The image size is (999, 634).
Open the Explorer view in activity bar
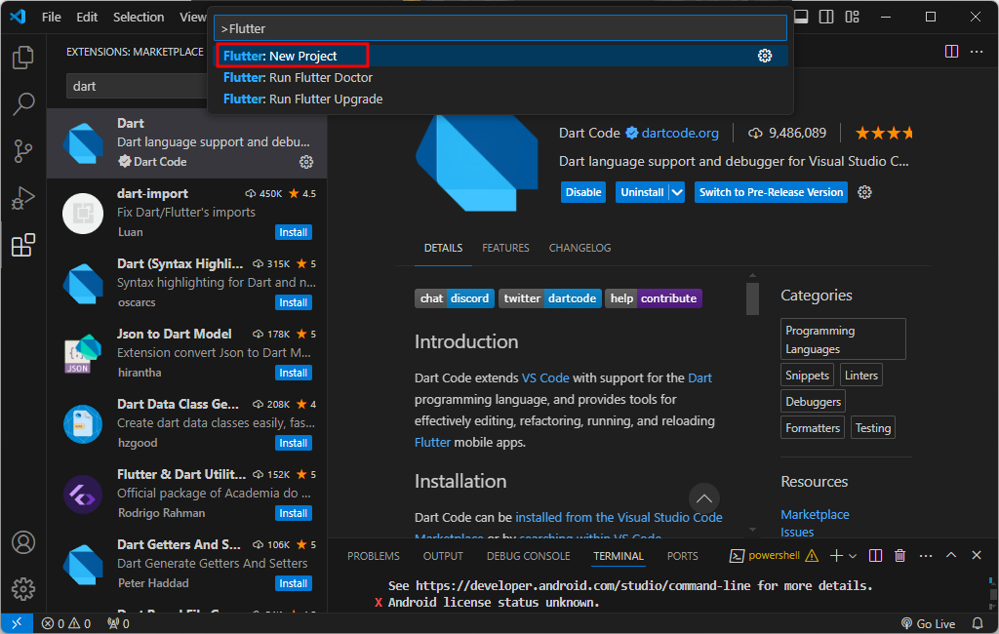click(x=23, y=58)
